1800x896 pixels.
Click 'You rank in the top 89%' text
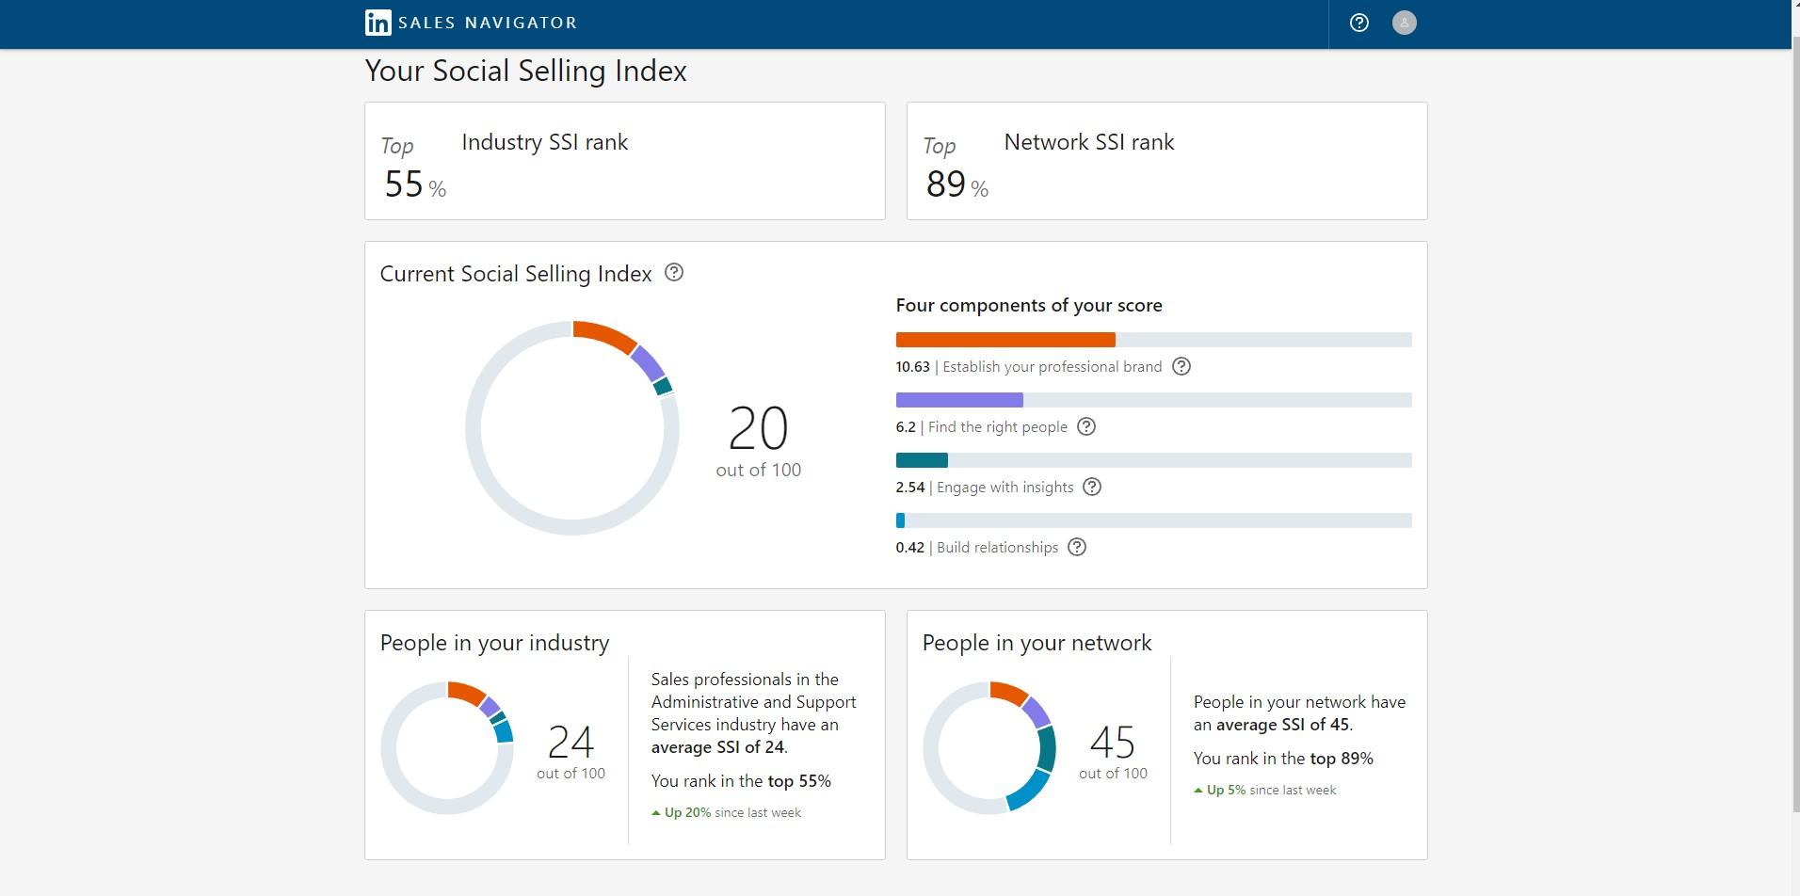pos(1283,759)
